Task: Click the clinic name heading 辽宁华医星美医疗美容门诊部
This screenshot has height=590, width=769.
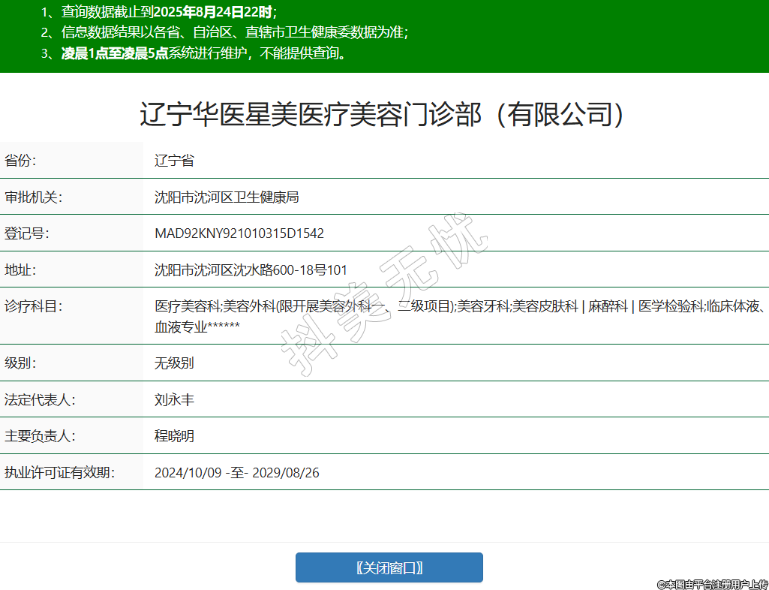Action: coord(383,115)
